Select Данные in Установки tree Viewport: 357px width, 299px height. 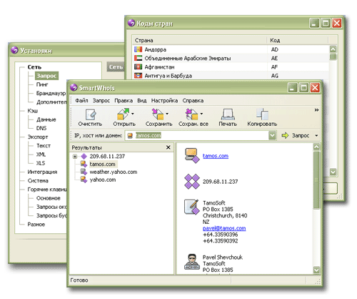pyautogui.click(x=46, y=119)
